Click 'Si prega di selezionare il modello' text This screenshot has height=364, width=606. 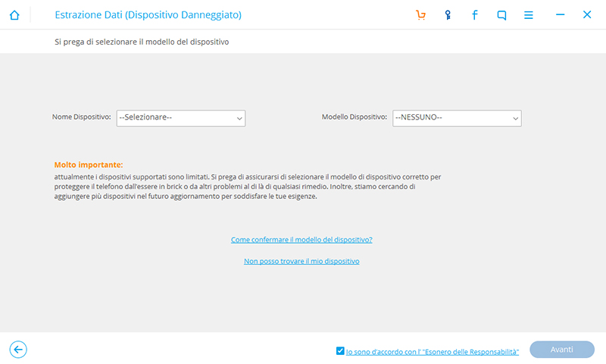142,42
